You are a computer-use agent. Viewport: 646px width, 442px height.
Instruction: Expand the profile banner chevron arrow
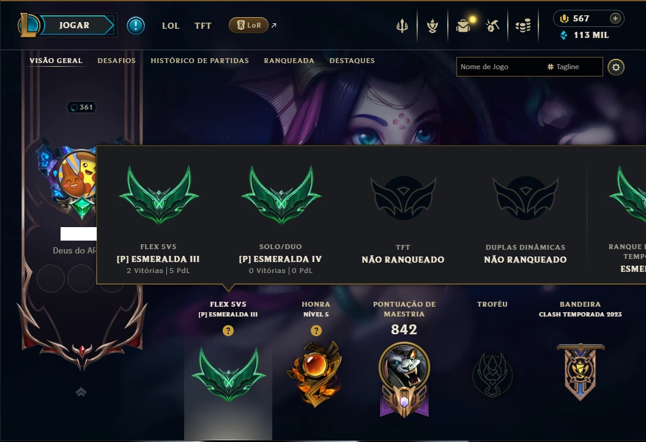81,392
